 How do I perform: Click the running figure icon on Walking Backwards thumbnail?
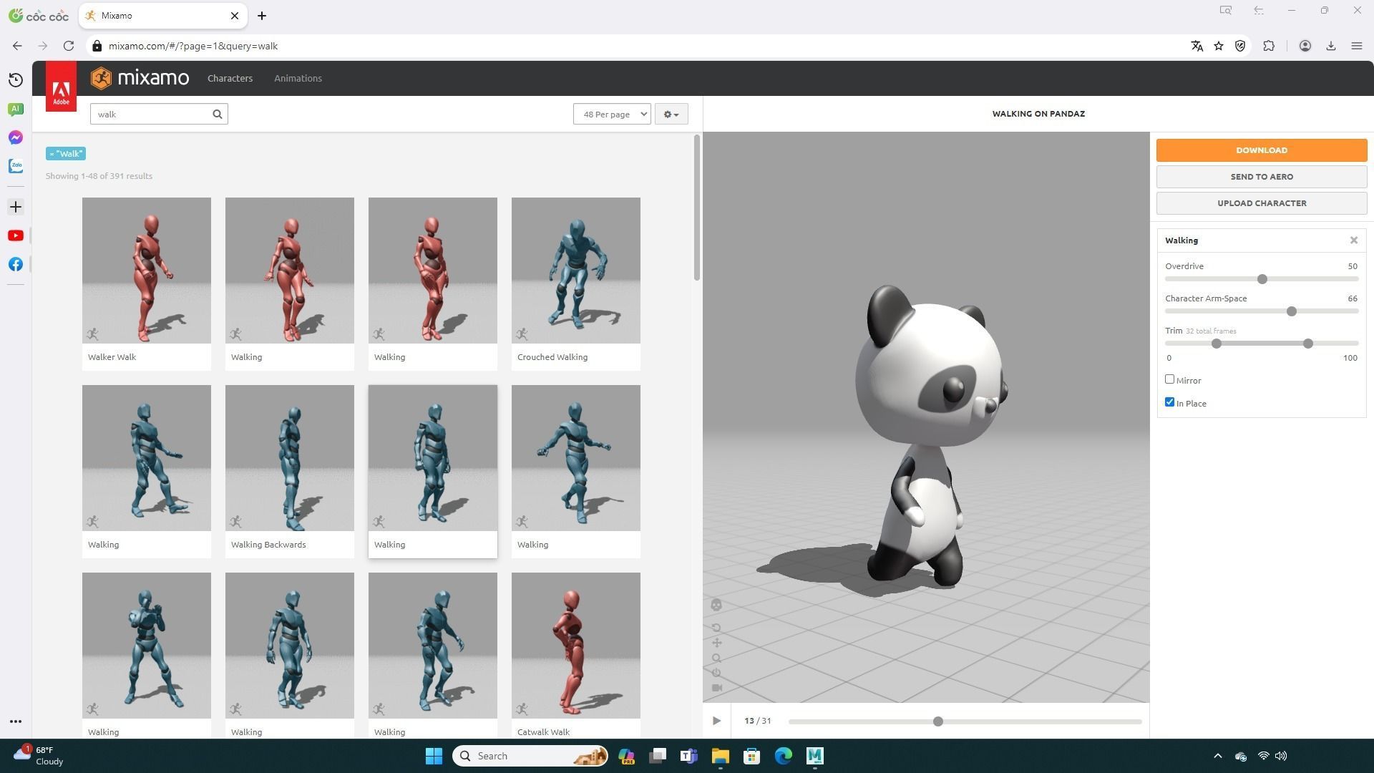pos(236,522)
